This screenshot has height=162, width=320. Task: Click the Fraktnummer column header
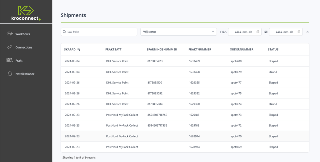pyautogui.click(x=200, y=49)
